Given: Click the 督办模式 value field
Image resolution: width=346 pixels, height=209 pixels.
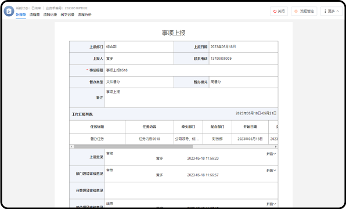Looking at the screenshot, I should [x=243, y=82].
